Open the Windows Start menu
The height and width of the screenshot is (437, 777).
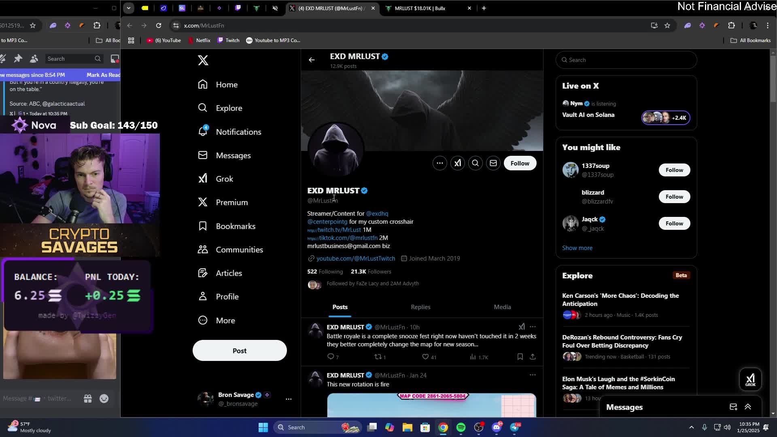[x=263, y=427]
